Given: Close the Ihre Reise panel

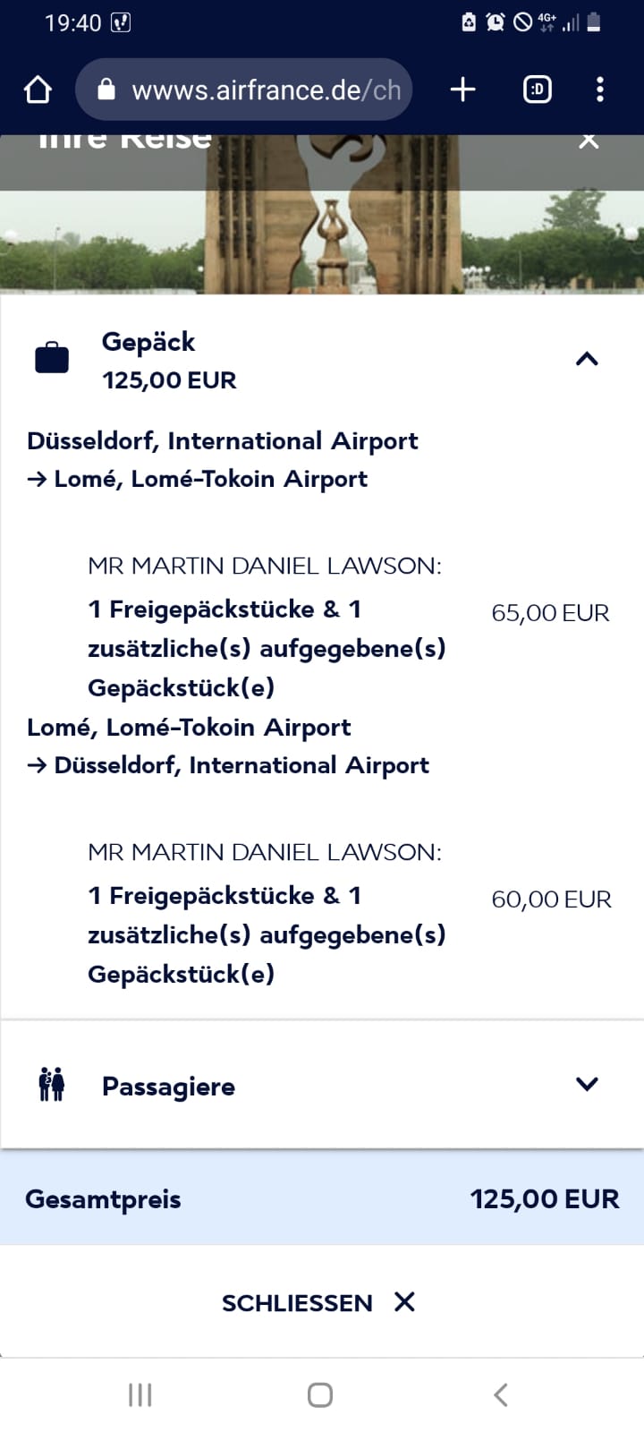Looking at the screenshot, I should click(588, 141).
